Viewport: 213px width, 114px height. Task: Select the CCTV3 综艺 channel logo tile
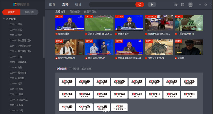[102, 82]
